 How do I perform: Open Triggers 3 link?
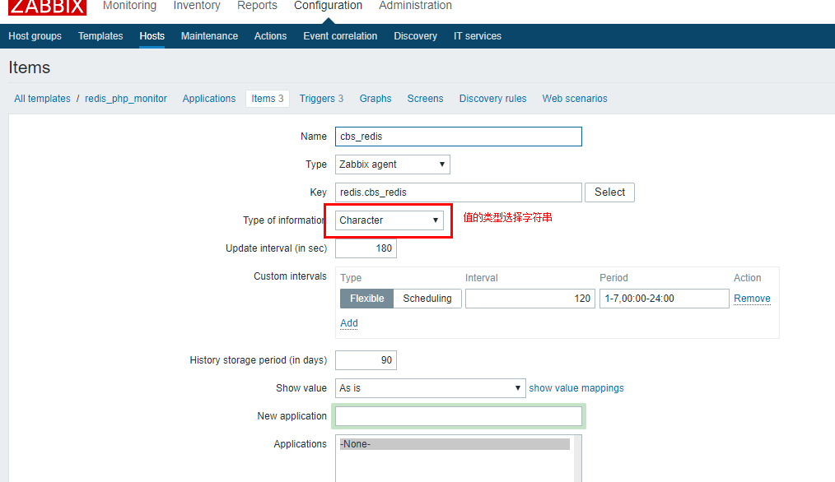(321, 99)
